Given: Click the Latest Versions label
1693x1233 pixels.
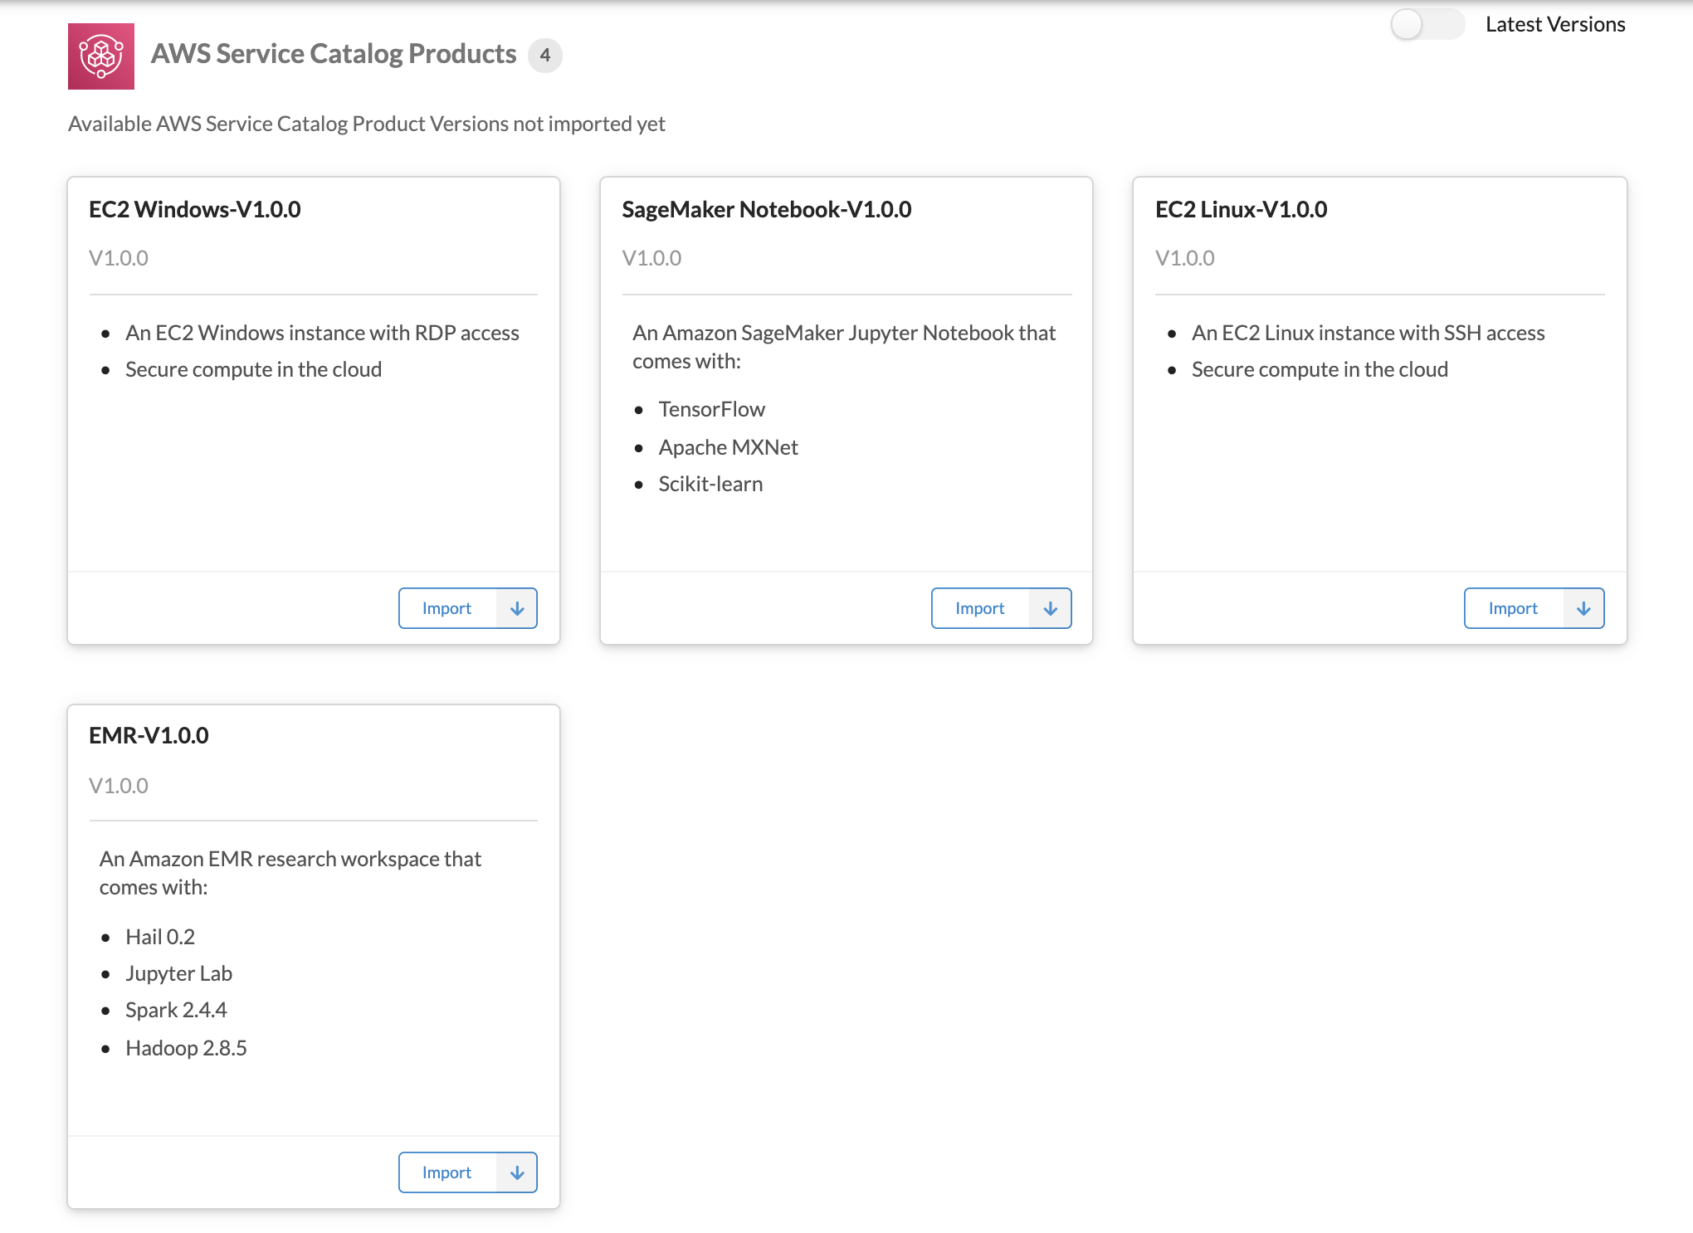Looking at the screenshot, I should pyautogui.click(x=1555, y=24).
